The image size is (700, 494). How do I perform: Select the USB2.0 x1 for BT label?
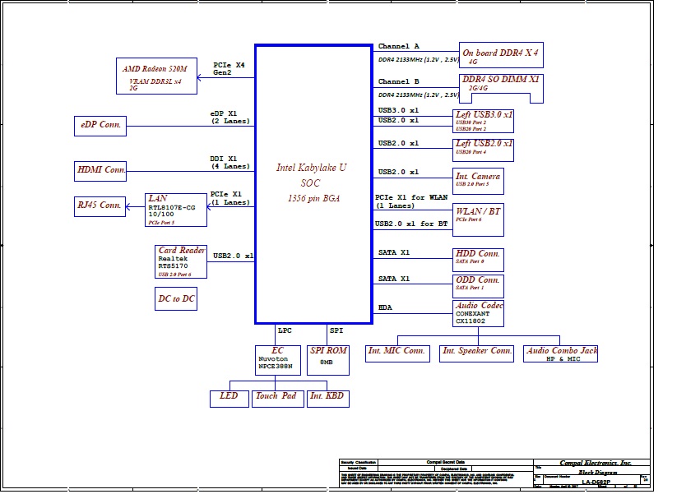[411, 224]
